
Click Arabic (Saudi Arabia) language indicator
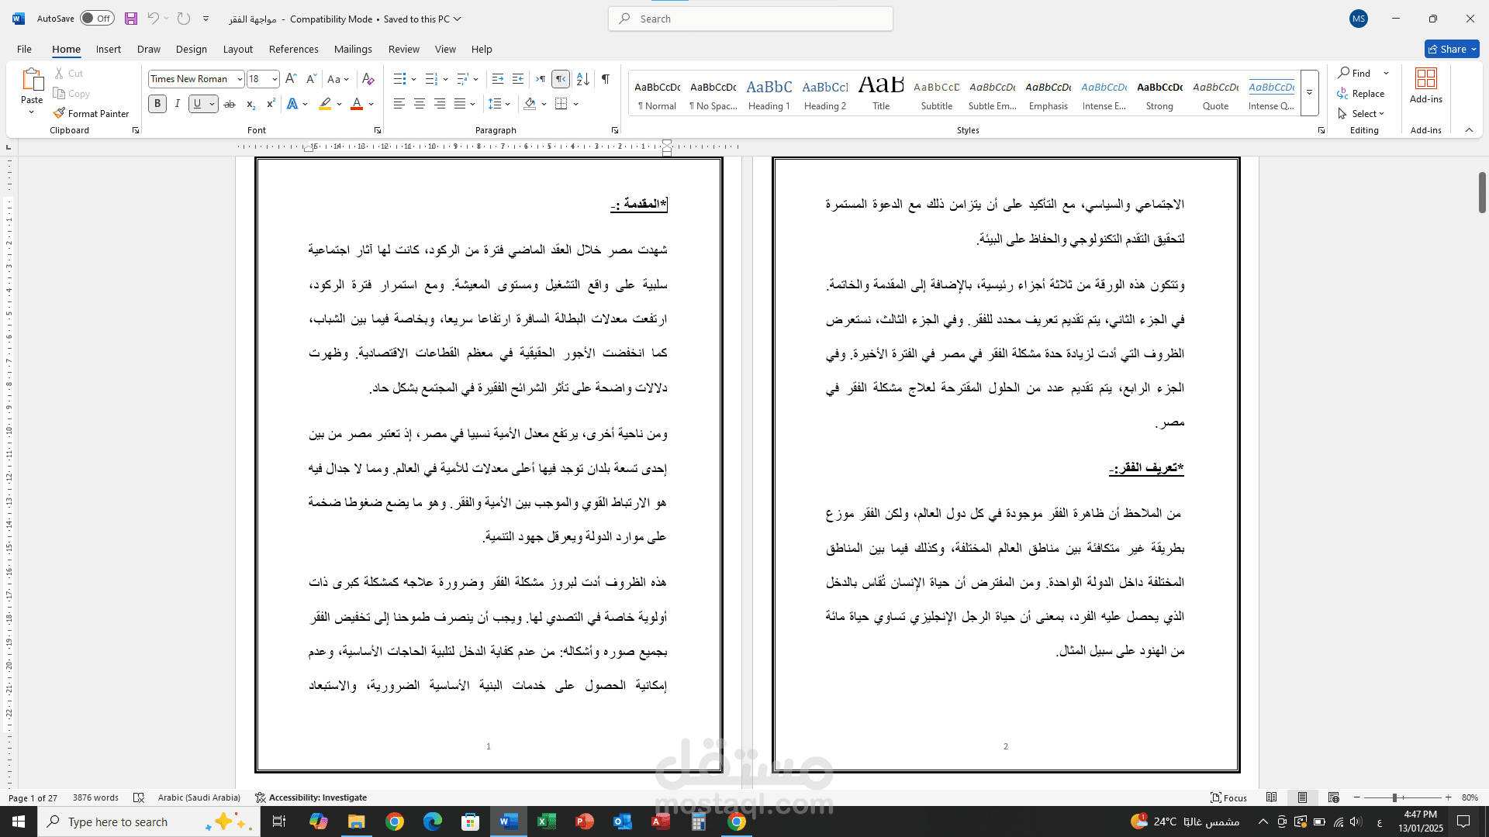coord(199,797)
